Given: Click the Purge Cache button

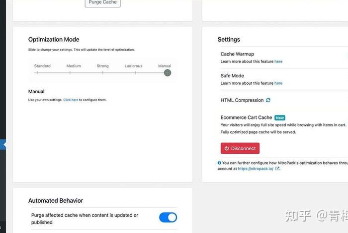Looking at the screenshot, I should point(102,2).
